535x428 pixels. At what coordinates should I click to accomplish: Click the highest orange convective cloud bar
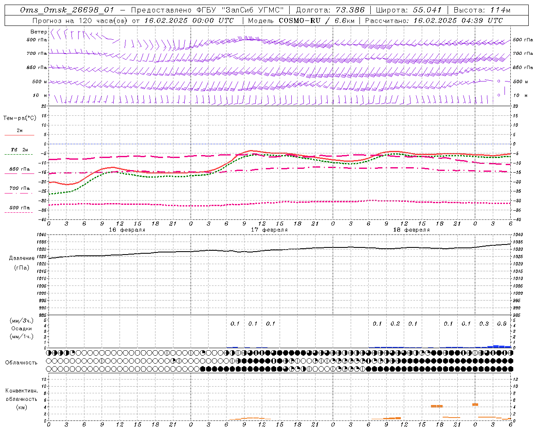point(475,405)
